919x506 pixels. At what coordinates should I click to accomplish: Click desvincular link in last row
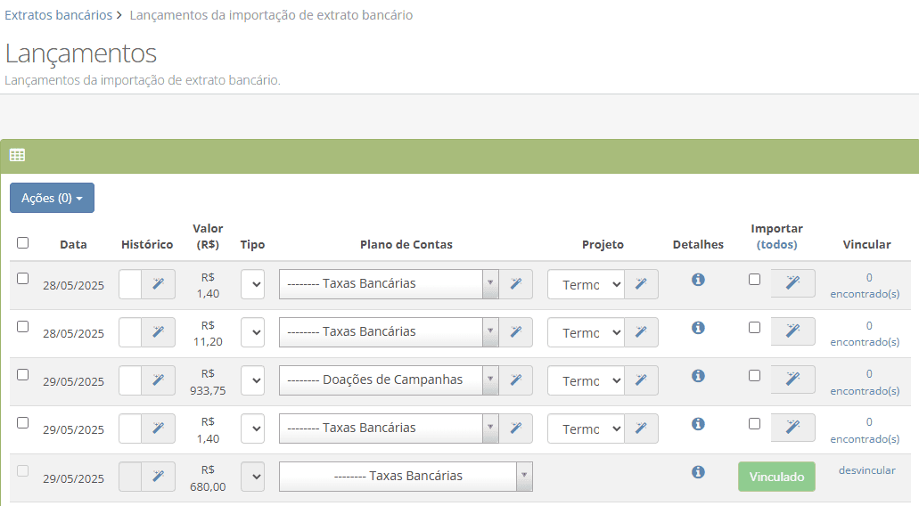pyautogui.click(x=866, y=470)
